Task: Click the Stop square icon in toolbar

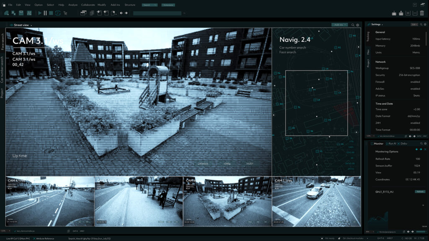Action: (x=51, y=13)
